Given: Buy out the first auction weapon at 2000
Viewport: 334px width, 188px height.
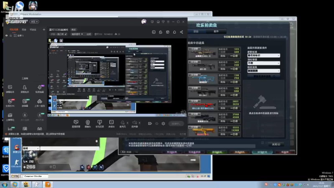Looking at the screenshot, I should [234, 56].
